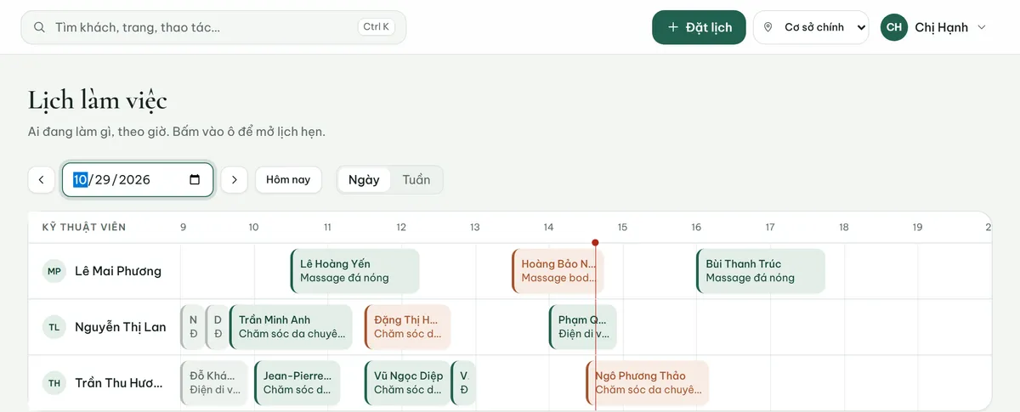
Task: Open Ngô Phương Thảo appointment
Action: 647,383
